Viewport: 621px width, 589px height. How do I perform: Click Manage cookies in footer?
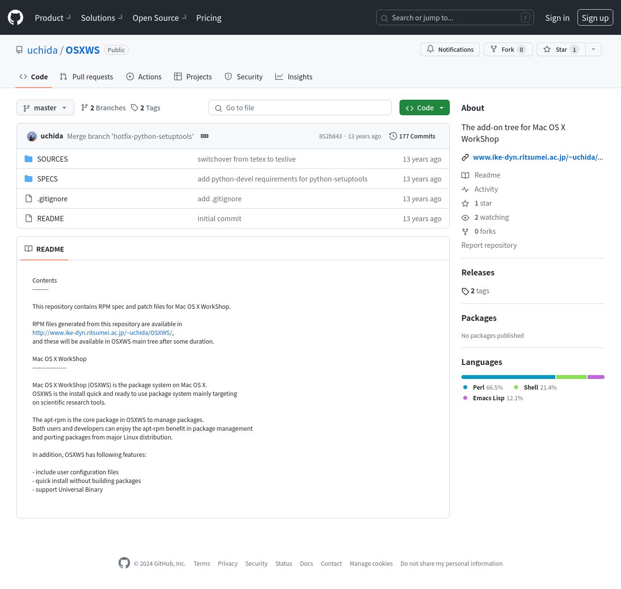tap(371, 563)
